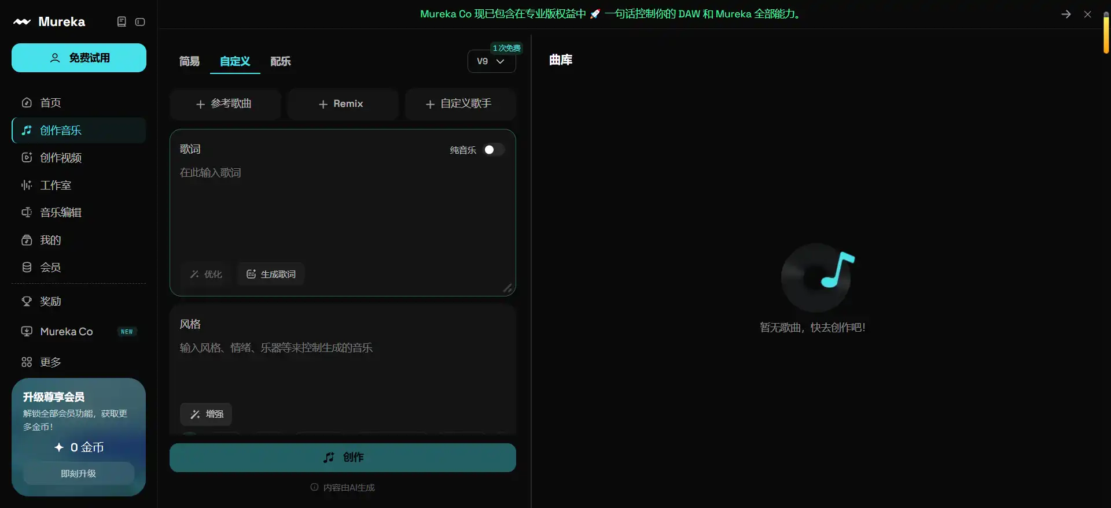Collapse the sidebar with the panel icon
Viewport: 1111px width, 508px height.
(x=140, y=22)
